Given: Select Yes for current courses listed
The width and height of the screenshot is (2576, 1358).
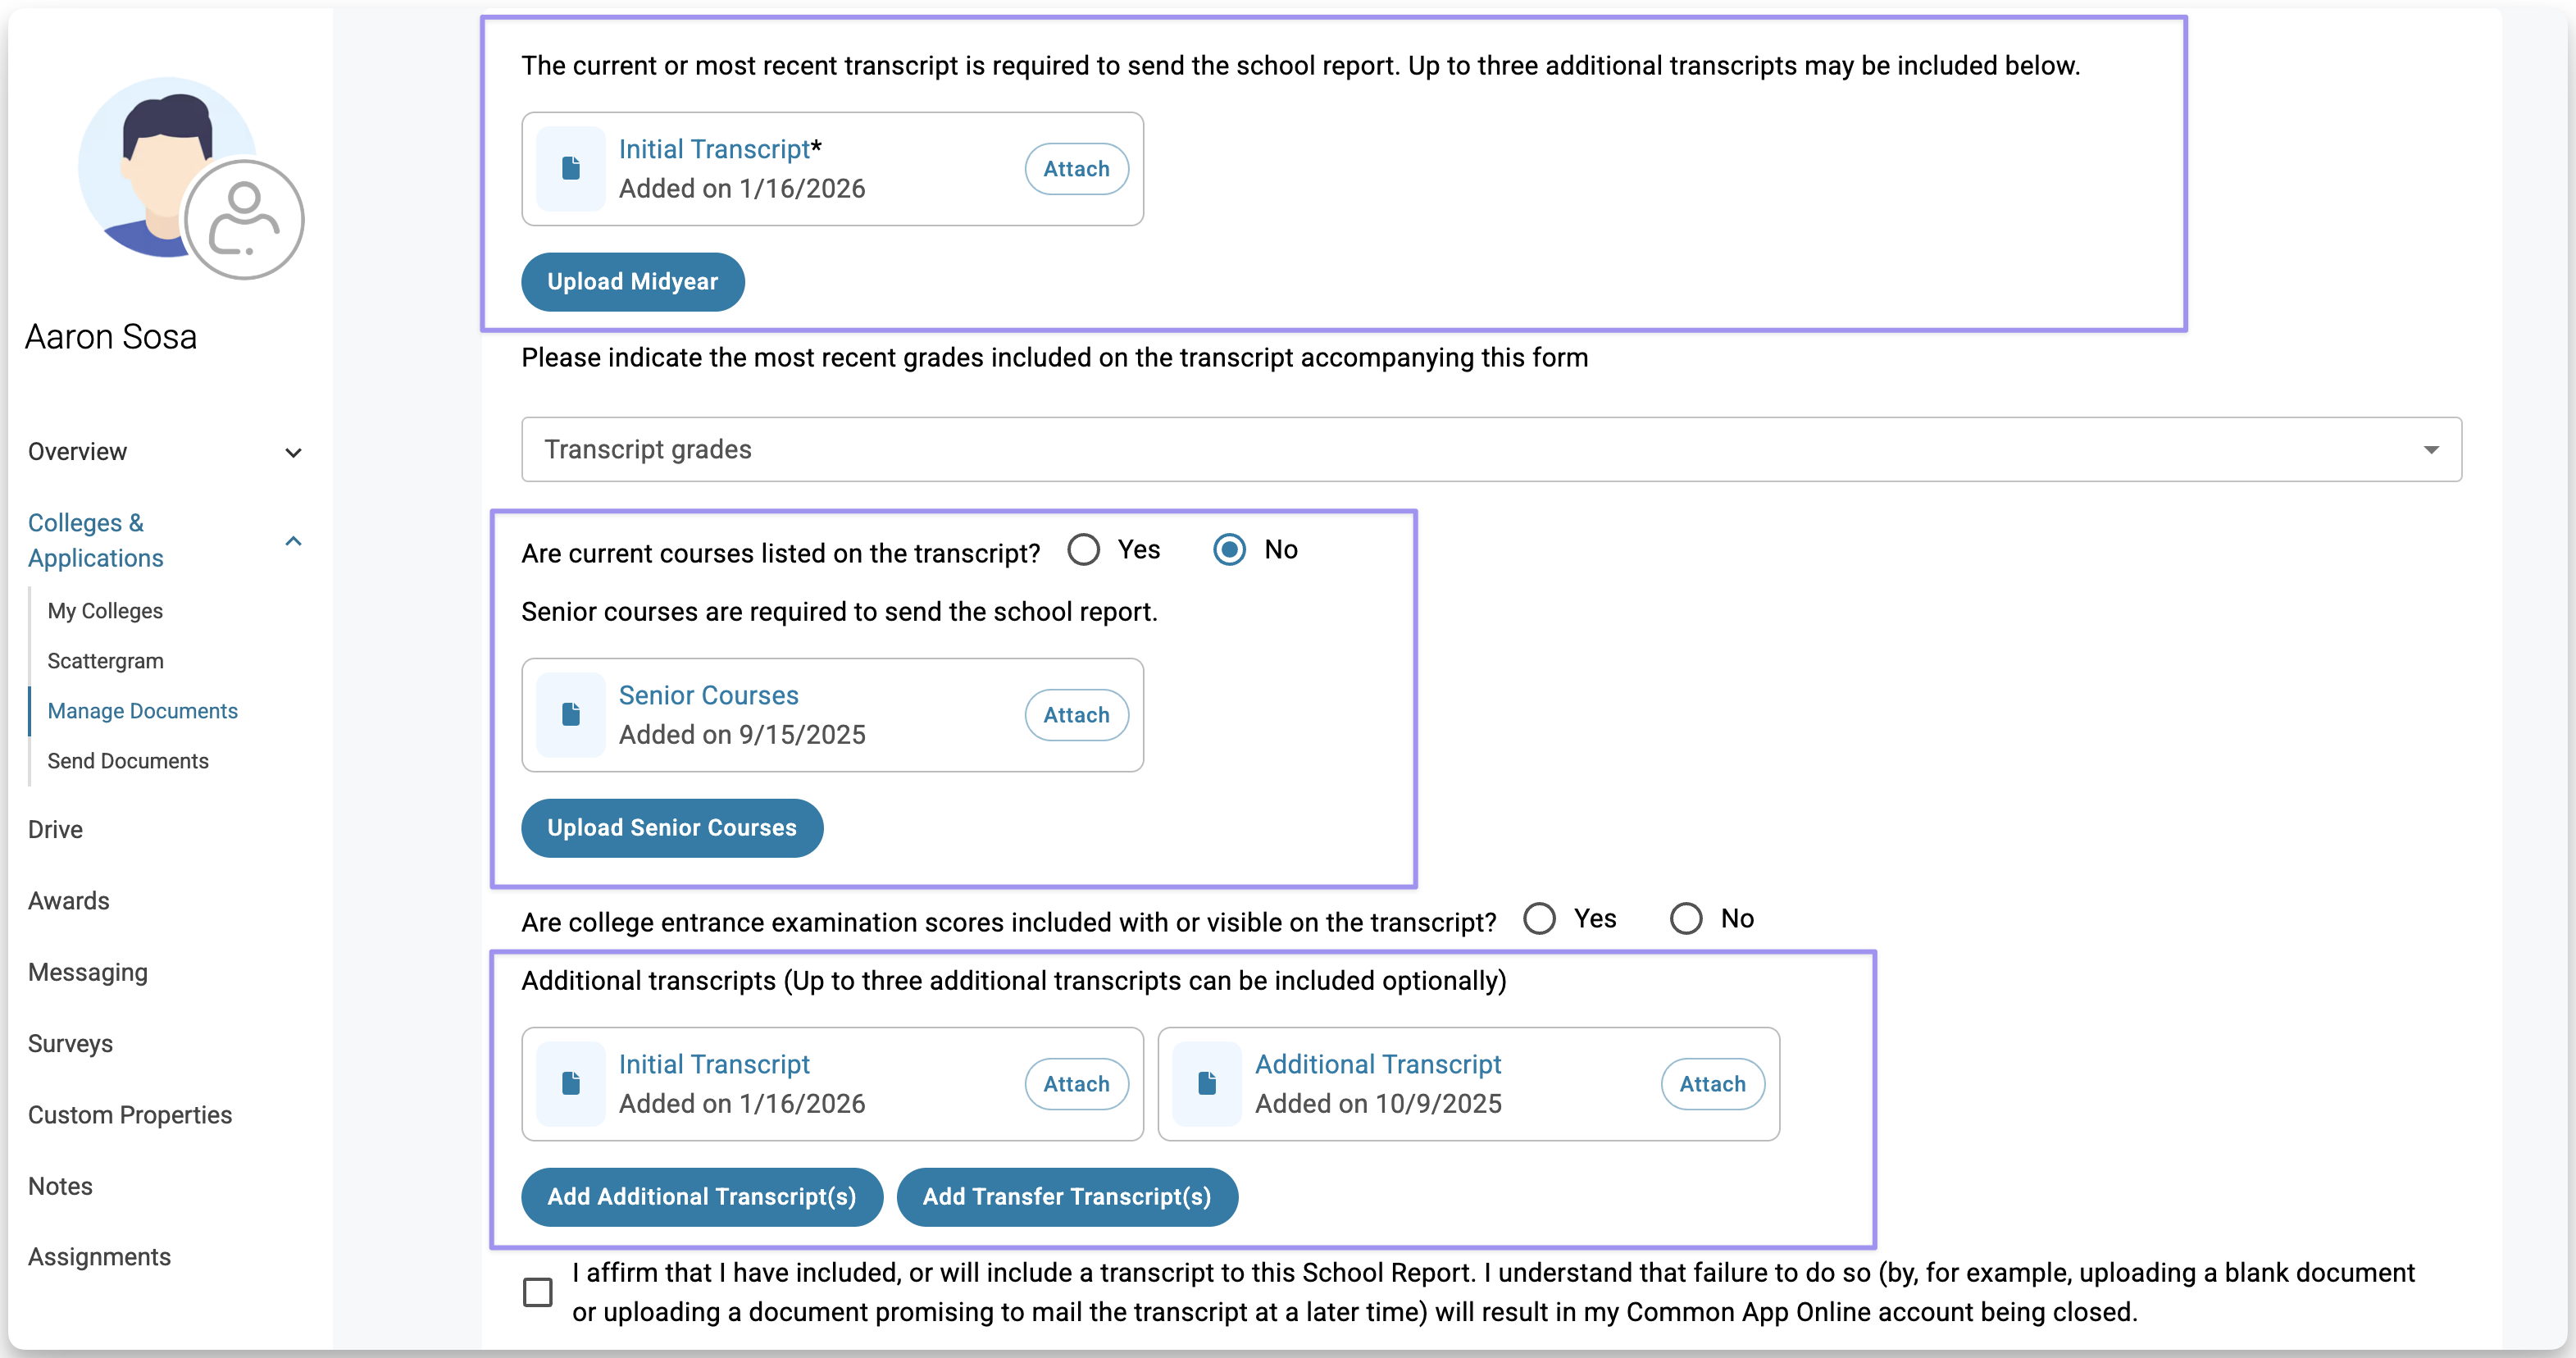Looking at the screenshot, I should click(1083, 549).
